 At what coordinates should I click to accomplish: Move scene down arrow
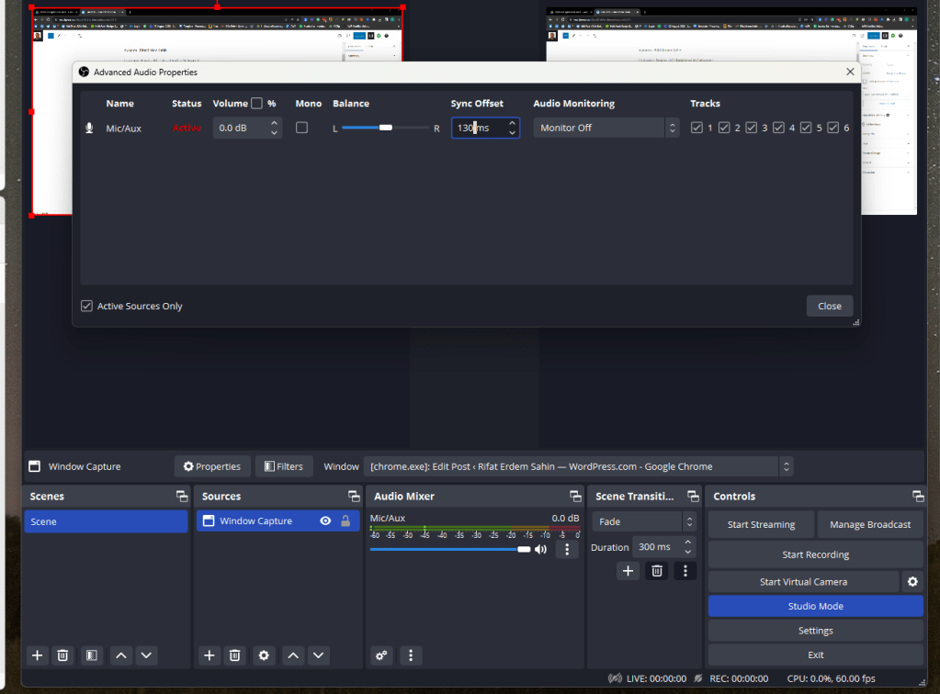tap(146, 655)
